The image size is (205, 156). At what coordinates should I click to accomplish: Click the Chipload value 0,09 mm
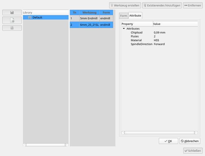pyautogui.click(x=160, y=32)
